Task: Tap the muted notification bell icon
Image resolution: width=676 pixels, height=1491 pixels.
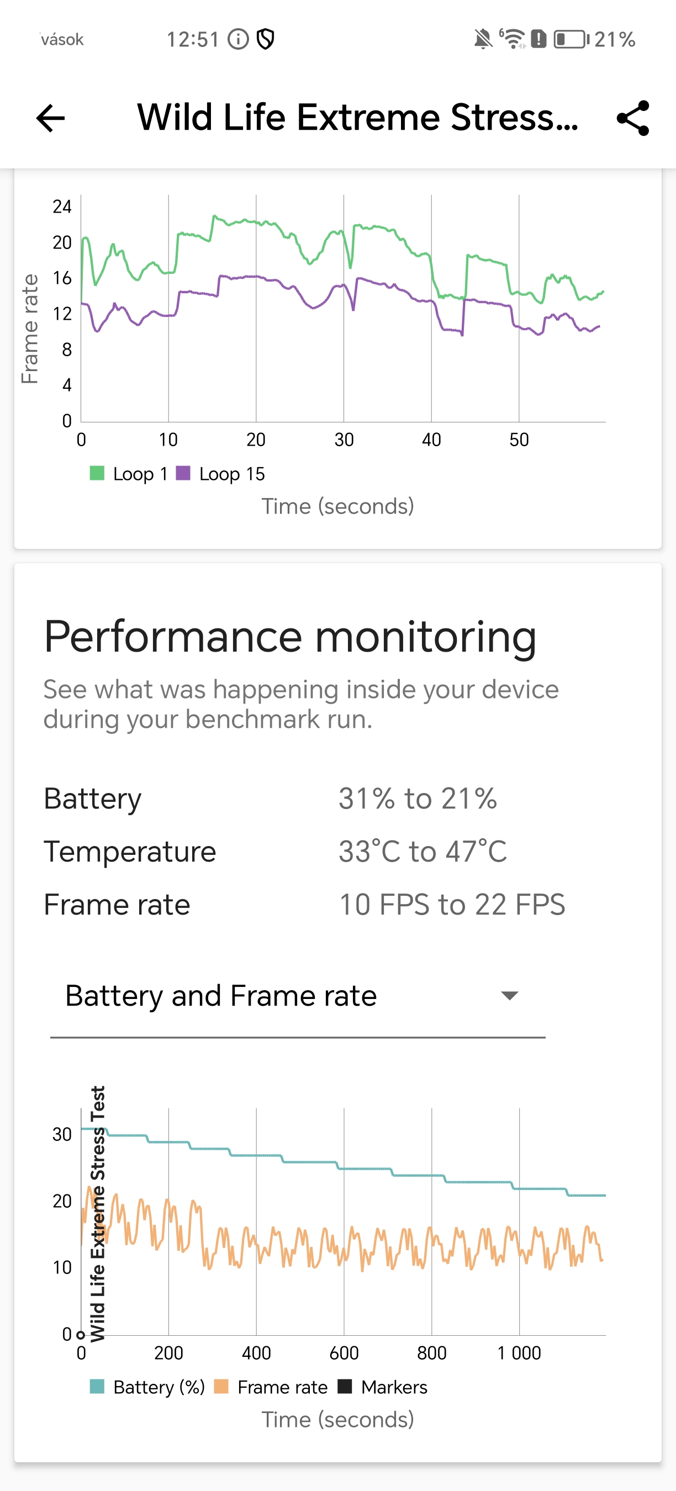Action: 482,39
